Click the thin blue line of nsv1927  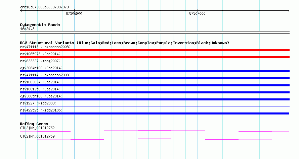(155, 106)
